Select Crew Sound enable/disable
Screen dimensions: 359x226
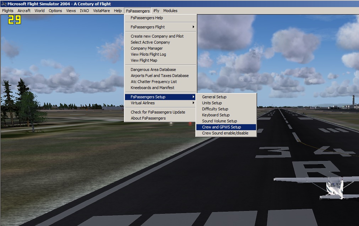226,133
